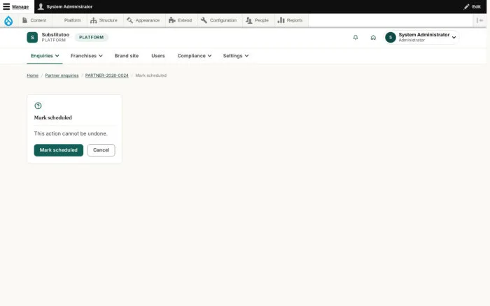Screen dimensions: 490x306
Task: Go to the Brand site tab
Action: (127, 56)
